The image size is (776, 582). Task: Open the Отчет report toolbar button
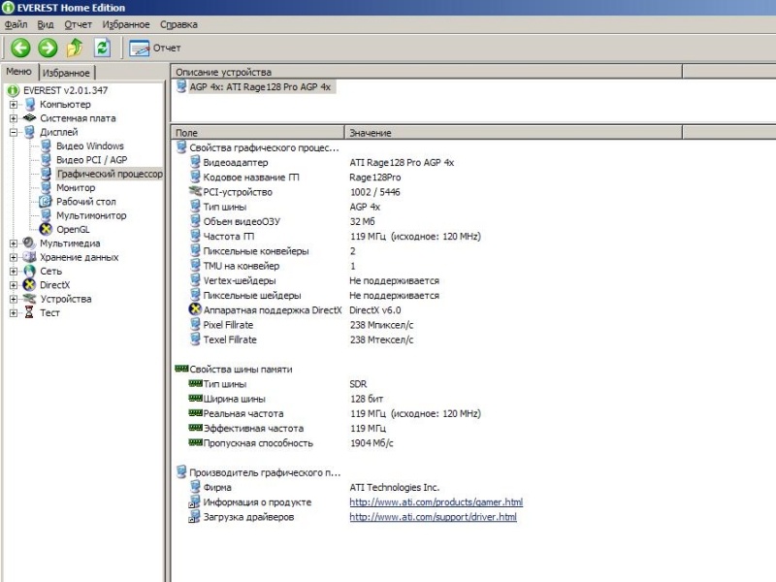(x=154, y=48)
